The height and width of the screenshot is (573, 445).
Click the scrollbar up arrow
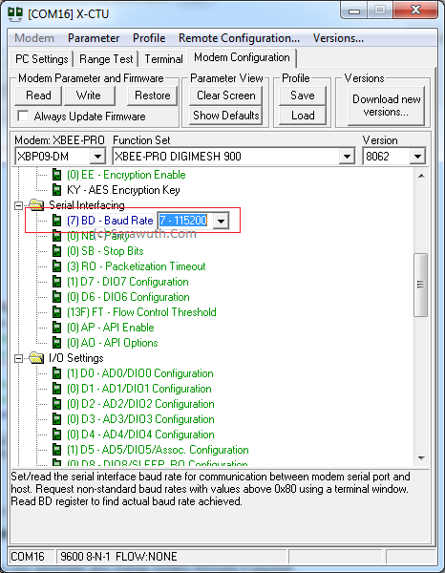pos(421,176)
